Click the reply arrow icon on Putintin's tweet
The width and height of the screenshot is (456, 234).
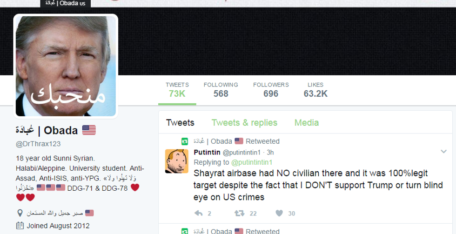(198, 214)
